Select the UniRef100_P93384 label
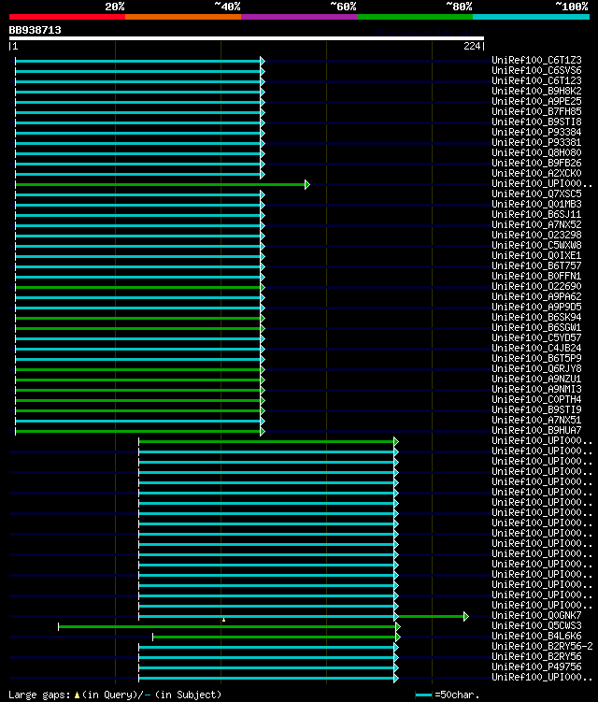The image size is (598, 702). point(536,132)
